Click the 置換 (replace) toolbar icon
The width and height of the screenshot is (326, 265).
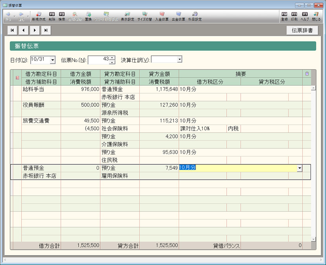88,16
